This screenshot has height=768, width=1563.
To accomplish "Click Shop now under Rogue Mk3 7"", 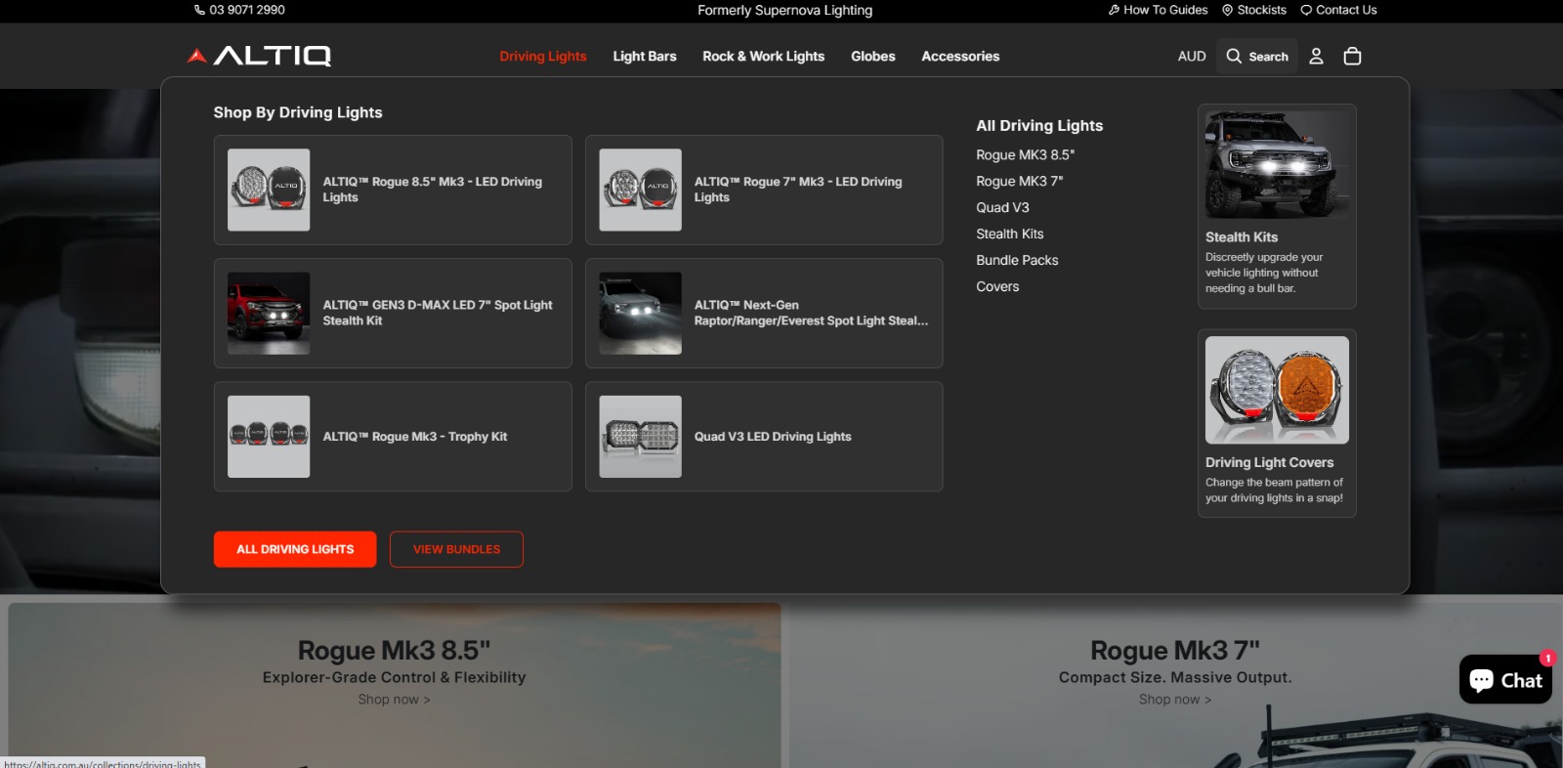I will (x=1175, y=700).
